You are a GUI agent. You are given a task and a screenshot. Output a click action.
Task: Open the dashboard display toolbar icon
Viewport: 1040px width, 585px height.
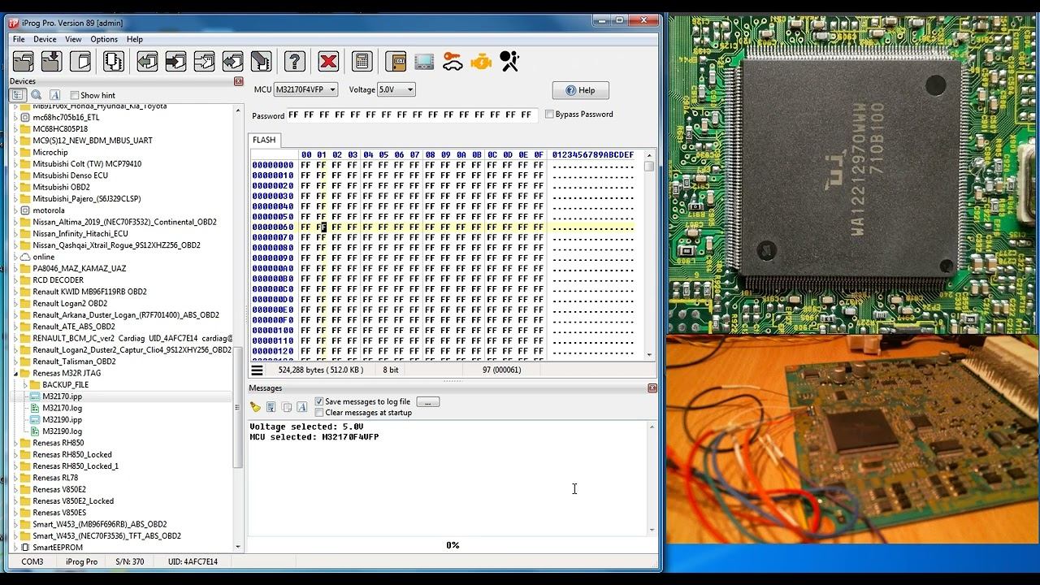click(x=424, y=61)
